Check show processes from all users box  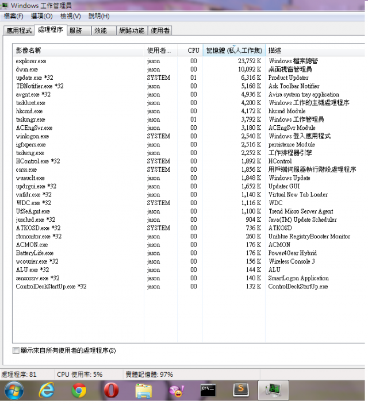pyautogui.click(x=16, y=350)
